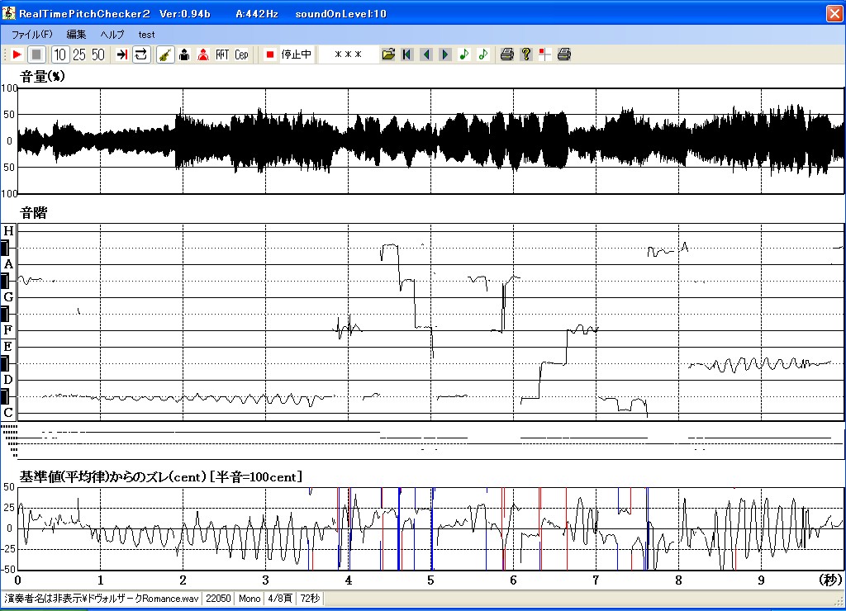Click the cent deviation graph heading

click(x=161, y=476)
